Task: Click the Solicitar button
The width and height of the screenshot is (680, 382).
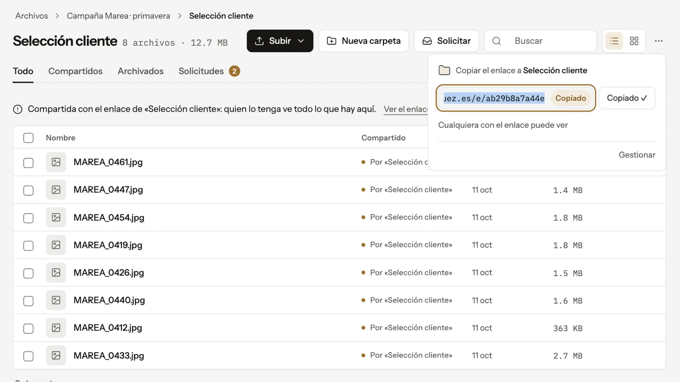Action: (446, 41)
